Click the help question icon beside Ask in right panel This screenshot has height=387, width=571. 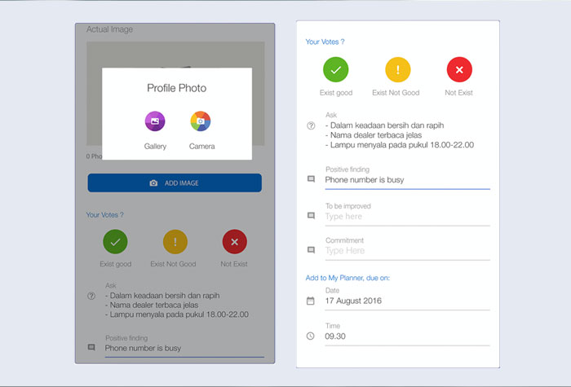point(311,126)
